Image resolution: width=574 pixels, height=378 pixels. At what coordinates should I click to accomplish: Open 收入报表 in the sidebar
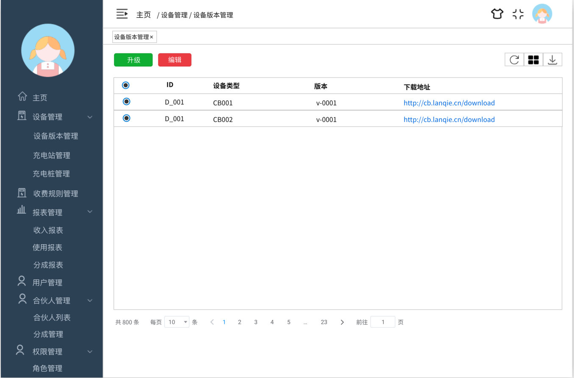[48, 230]
